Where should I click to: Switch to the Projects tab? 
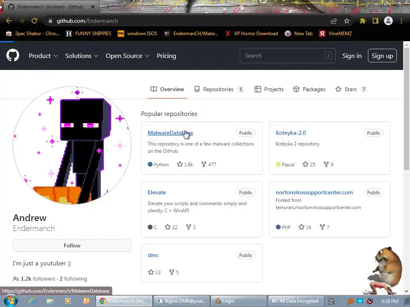tap(269, 89)
